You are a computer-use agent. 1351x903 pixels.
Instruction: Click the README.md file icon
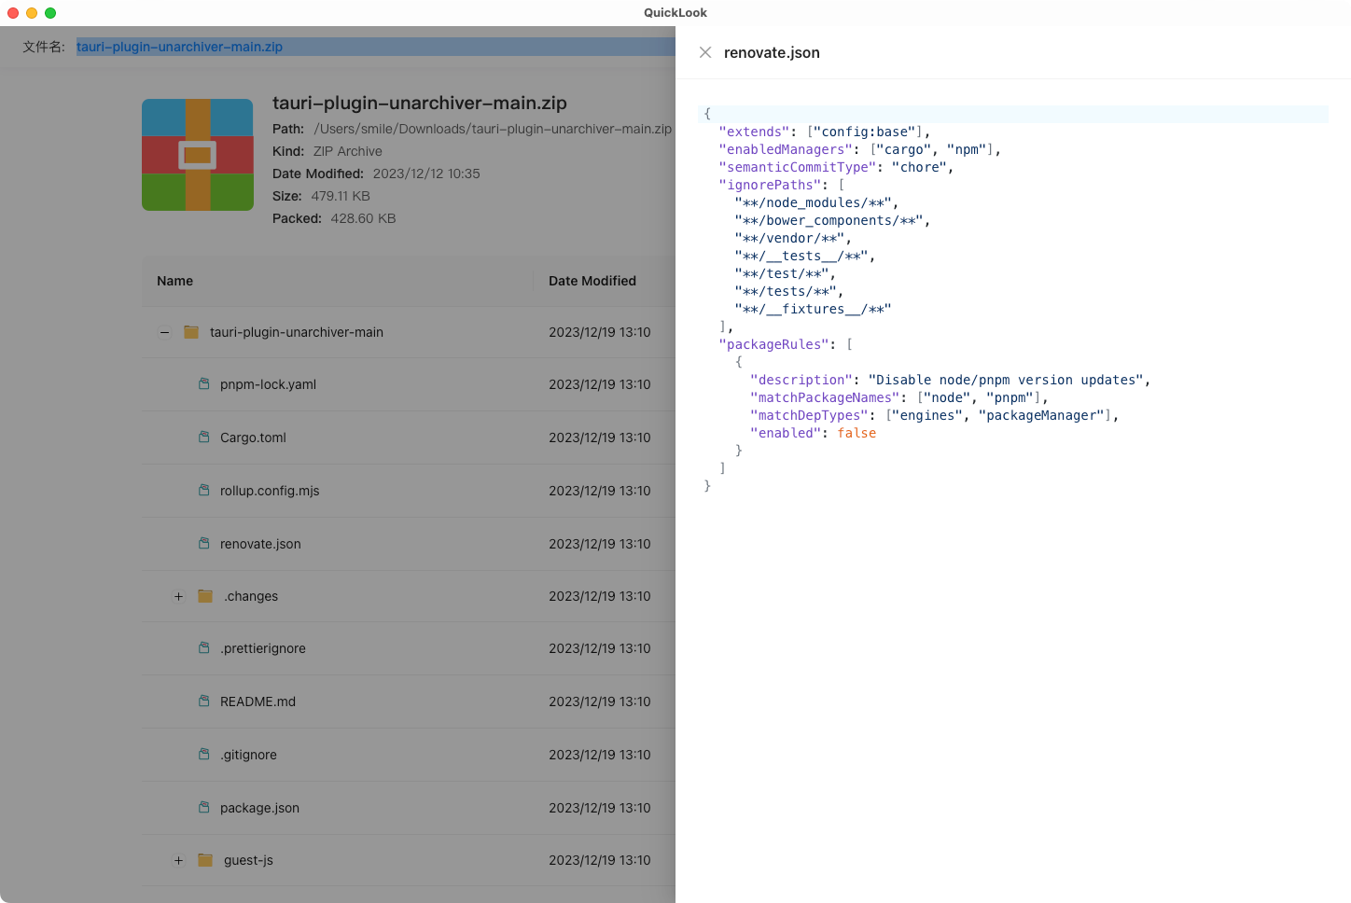pyautogui.click(x=203, y=701)
